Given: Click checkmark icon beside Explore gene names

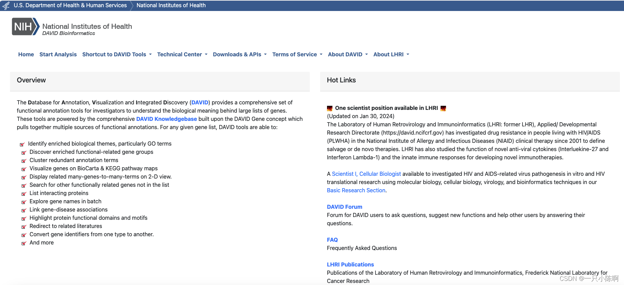Looking at the screenshot, I should point(24,202).
